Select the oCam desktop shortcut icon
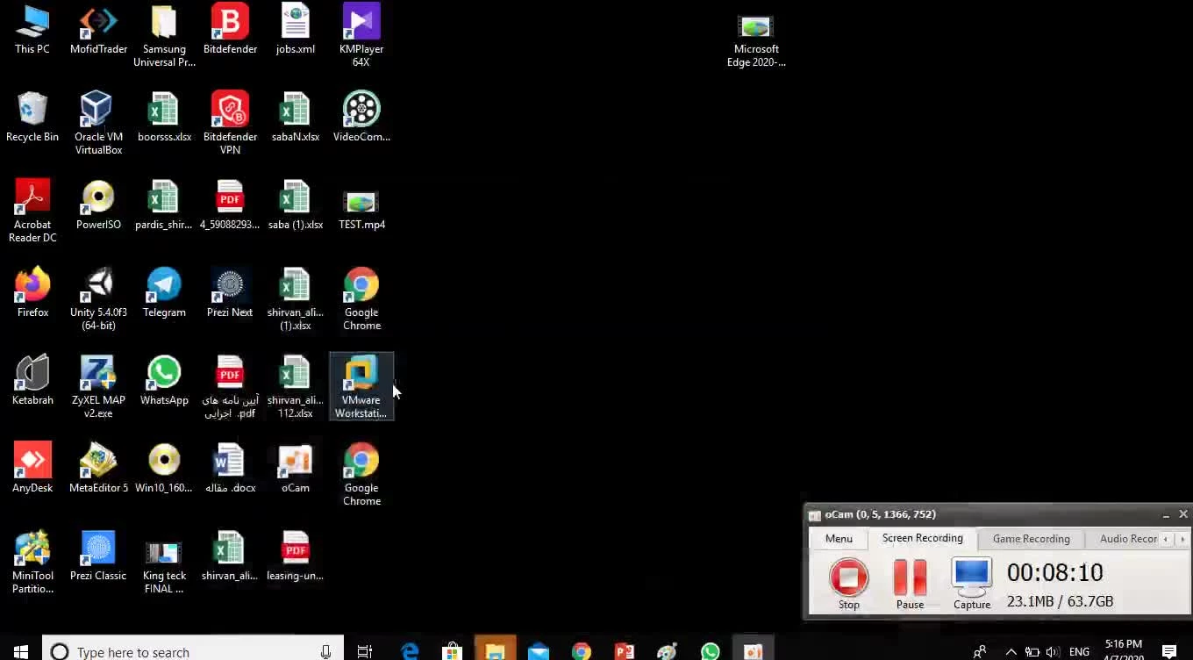The image size is (1193, 660). pyautogui.click(x=296, y=469)
